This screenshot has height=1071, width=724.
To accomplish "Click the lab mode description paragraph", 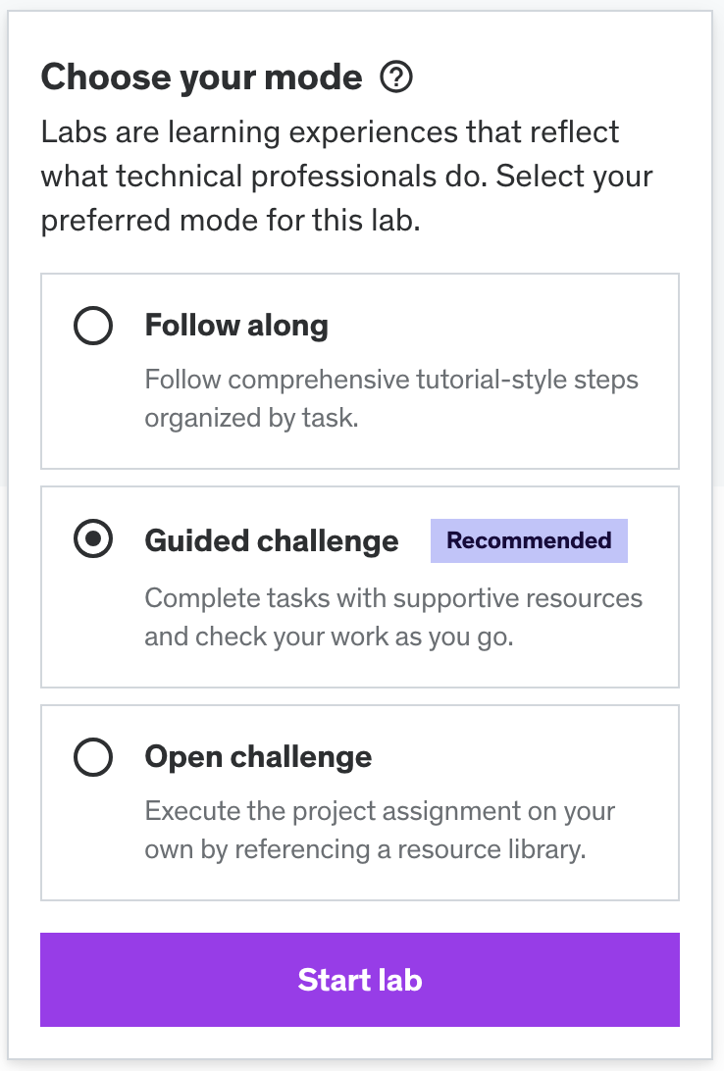I will point(347,176).
